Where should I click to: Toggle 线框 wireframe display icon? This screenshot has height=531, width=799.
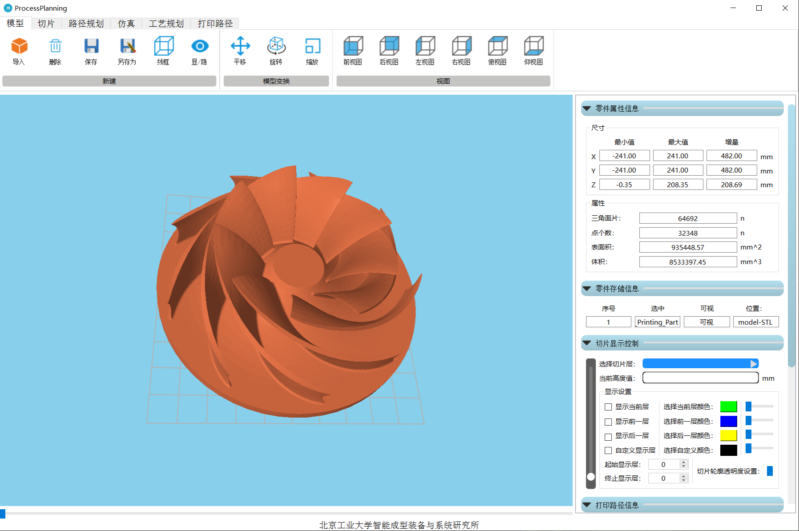[x=163, y=47]
